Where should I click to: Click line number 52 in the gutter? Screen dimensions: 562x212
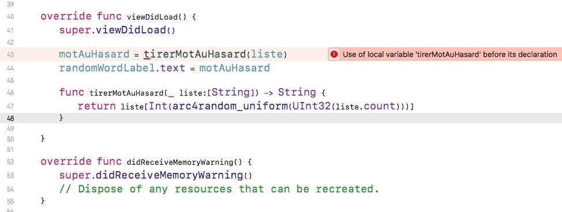pyautogui.click(x=10, y=162)
